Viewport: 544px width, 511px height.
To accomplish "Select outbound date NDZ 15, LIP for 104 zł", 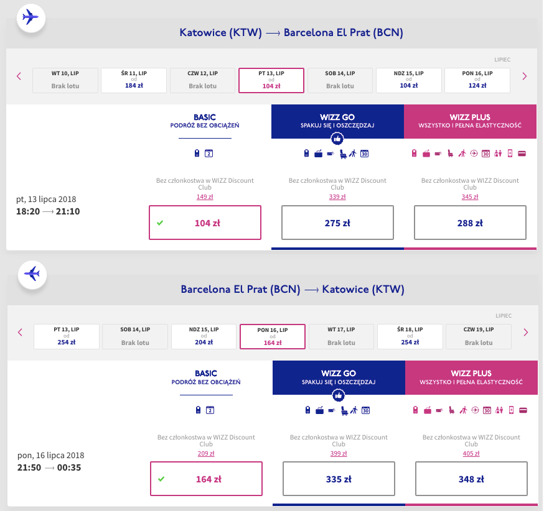I will point(409,80).
